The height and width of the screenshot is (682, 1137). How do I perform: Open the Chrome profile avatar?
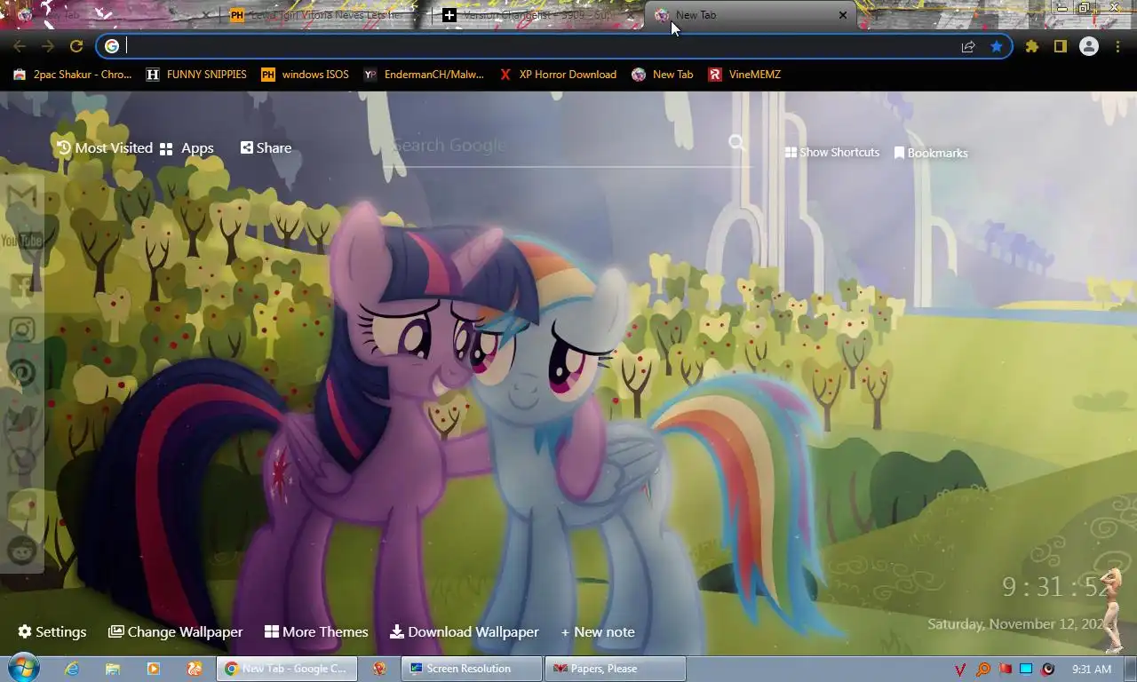pyautogui.click(x=1089, y=46)
